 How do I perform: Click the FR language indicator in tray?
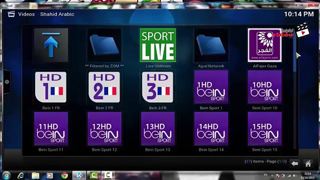pyautogui.click(x=265, y=175)
